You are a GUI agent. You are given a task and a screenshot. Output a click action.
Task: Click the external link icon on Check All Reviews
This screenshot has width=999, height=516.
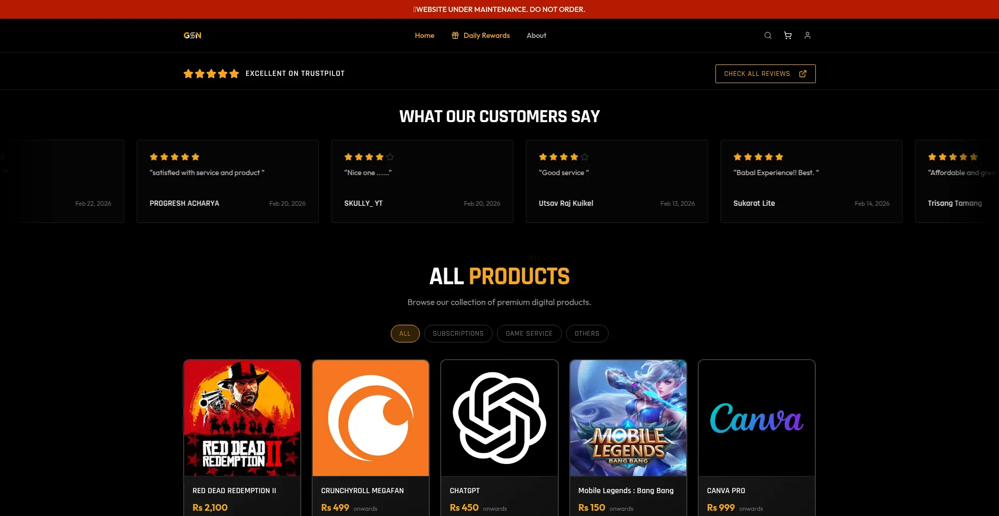pos(803,74)
